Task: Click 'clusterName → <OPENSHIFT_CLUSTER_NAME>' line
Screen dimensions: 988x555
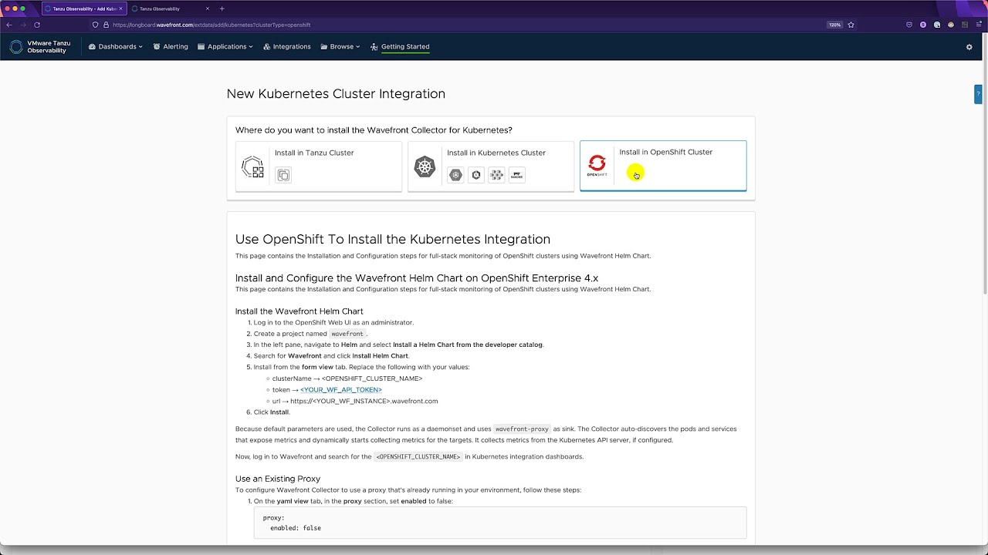Action: [x=347, y=378]
